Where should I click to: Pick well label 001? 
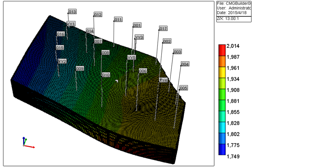137,25
